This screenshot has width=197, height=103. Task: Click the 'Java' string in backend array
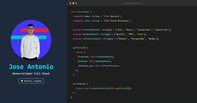coord(140,34)
